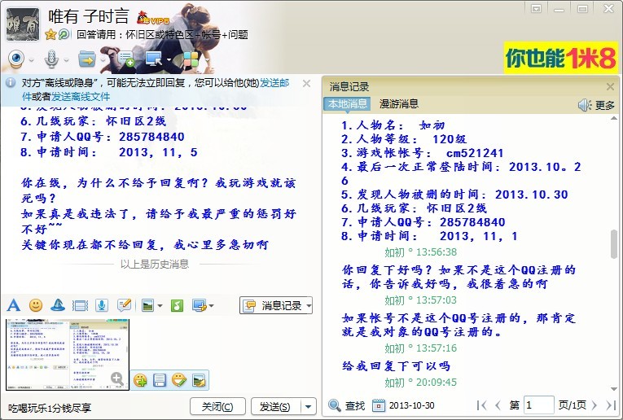Expand the send button options arrow
This screenshot has height=420, width=623.
pyautogui.click(x=308, y=406)
